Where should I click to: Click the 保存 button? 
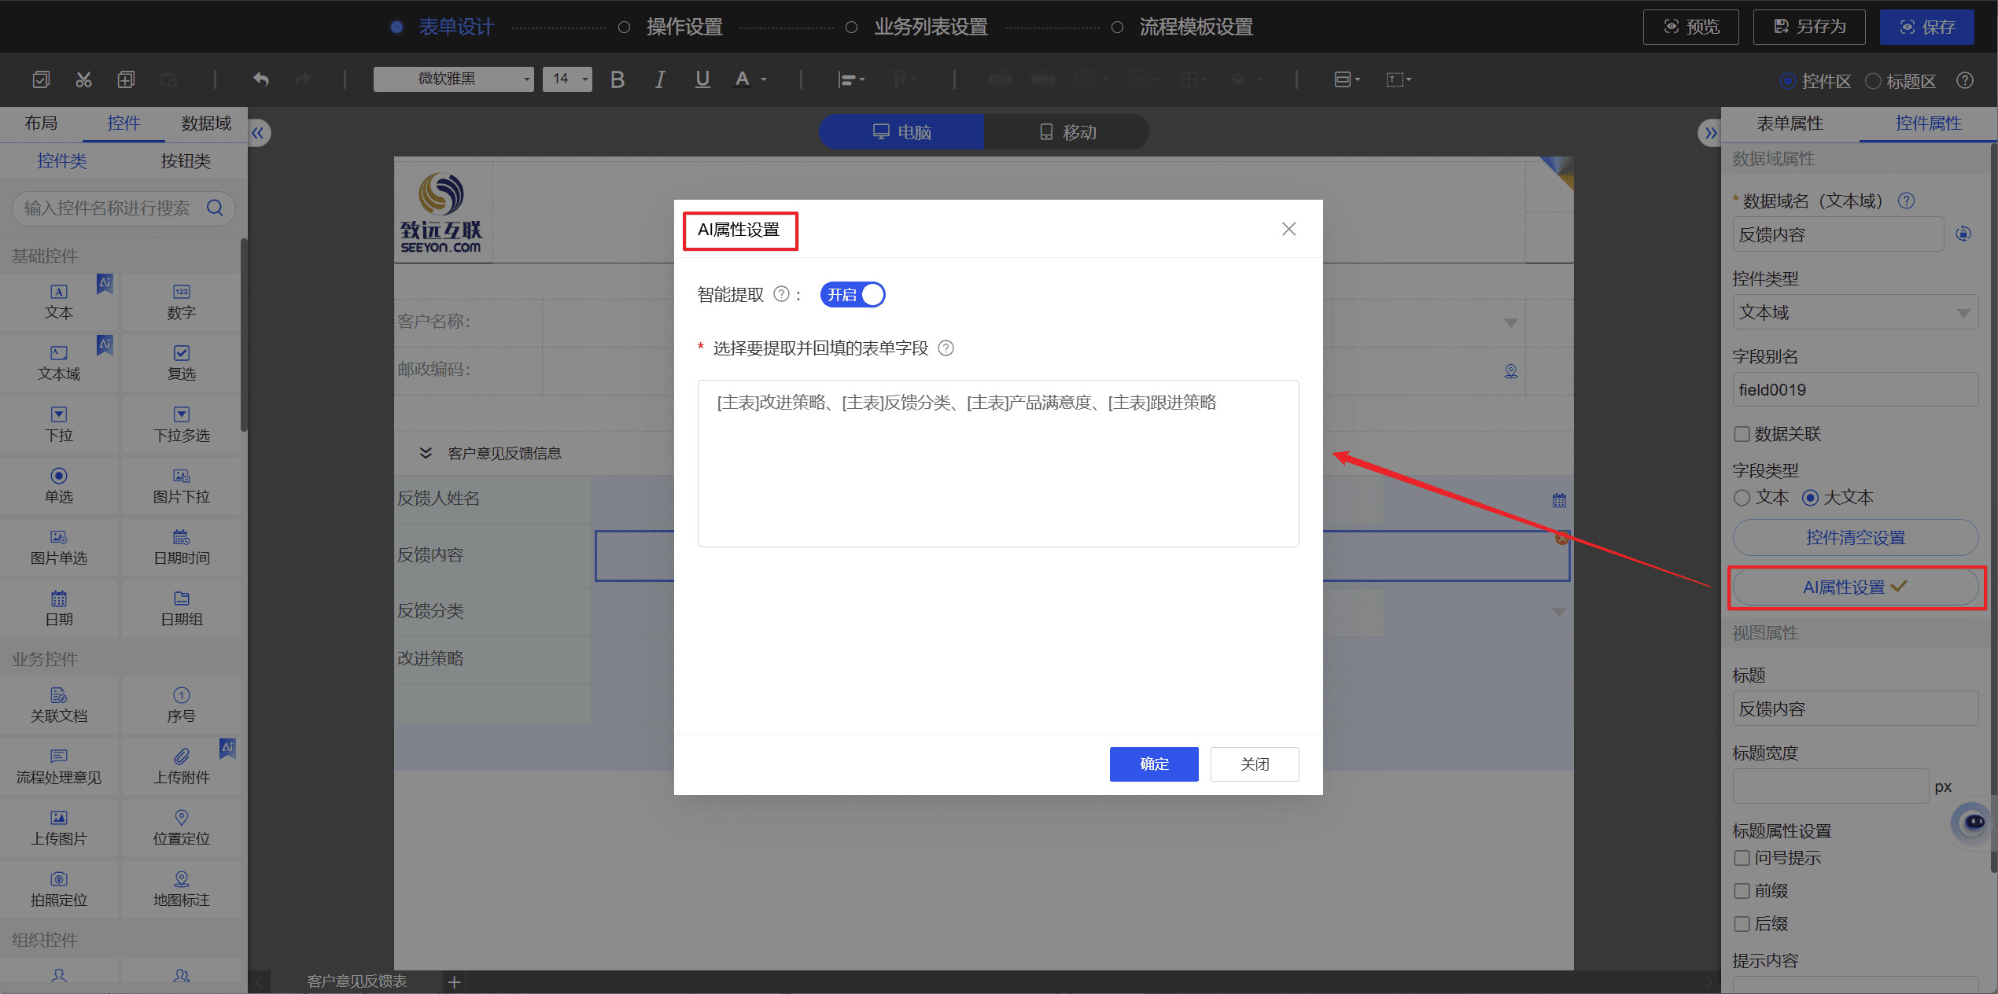pos(1926,28)
